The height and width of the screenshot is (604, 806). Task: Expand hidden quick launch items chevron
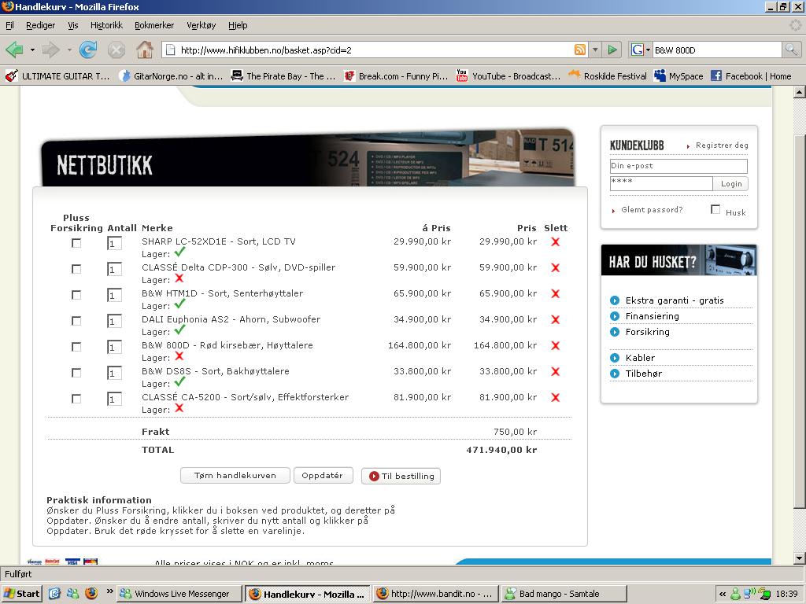point(109,591)
